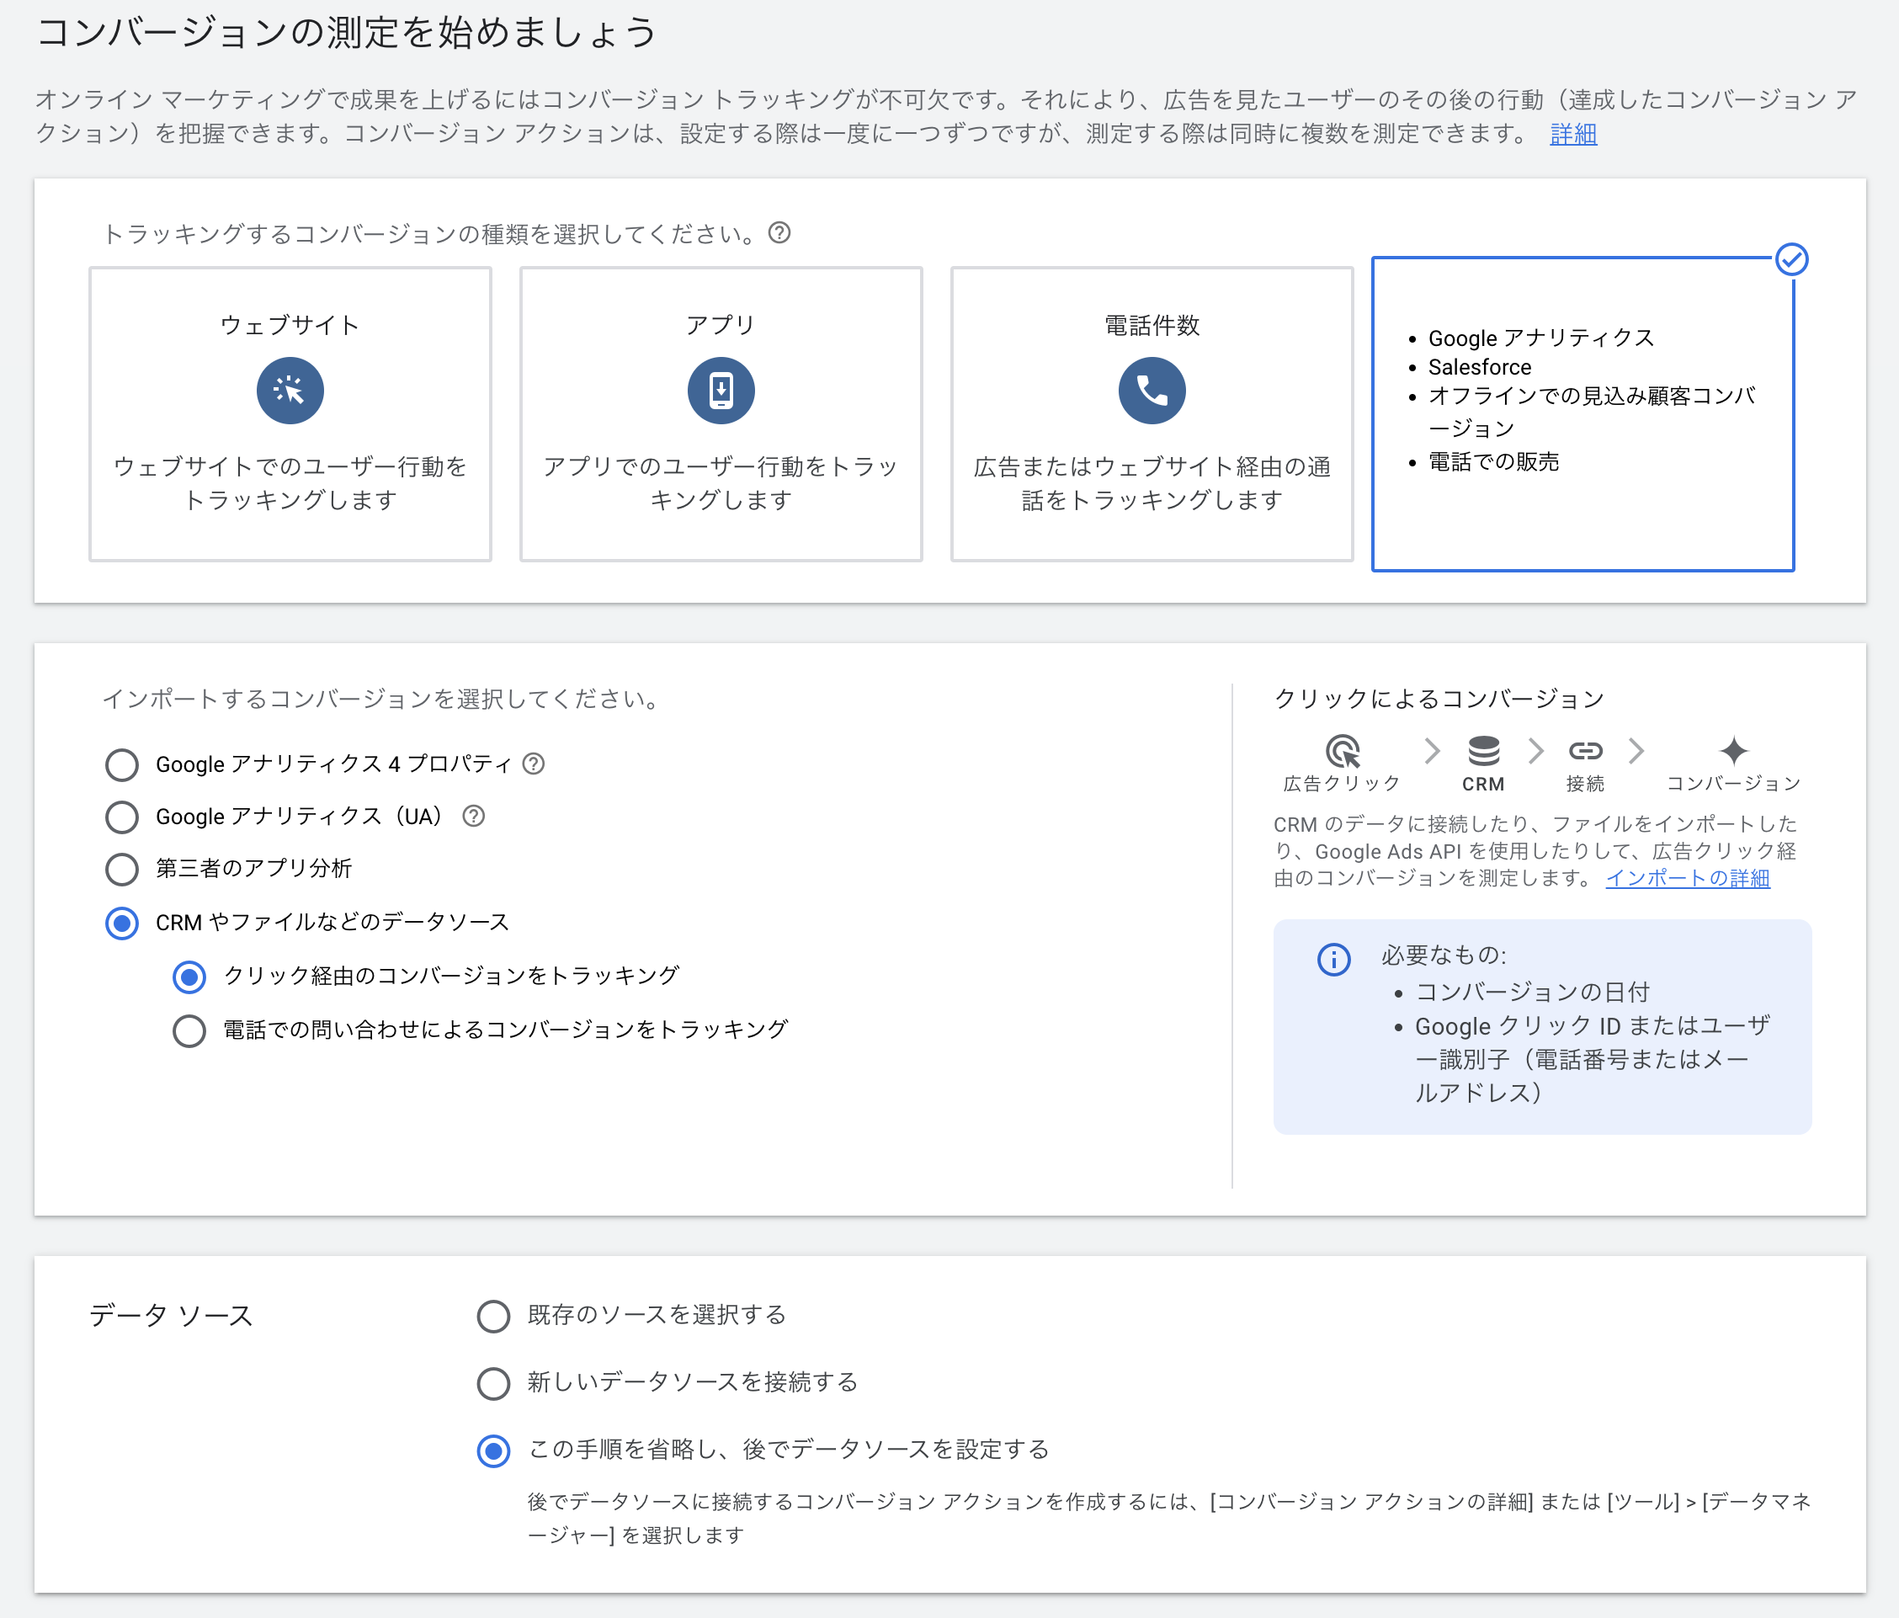Select the import card listing Salesforce

tap(1582, 414)
